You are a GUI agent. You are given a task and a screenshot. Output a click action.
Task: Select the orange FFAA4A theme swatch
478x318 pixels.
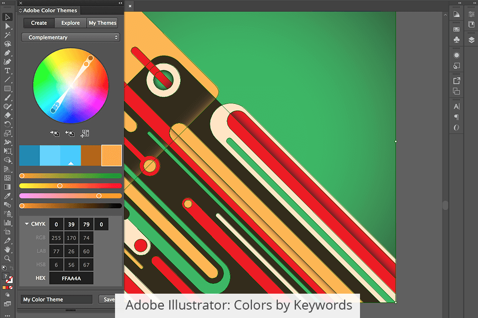[112, 156]
